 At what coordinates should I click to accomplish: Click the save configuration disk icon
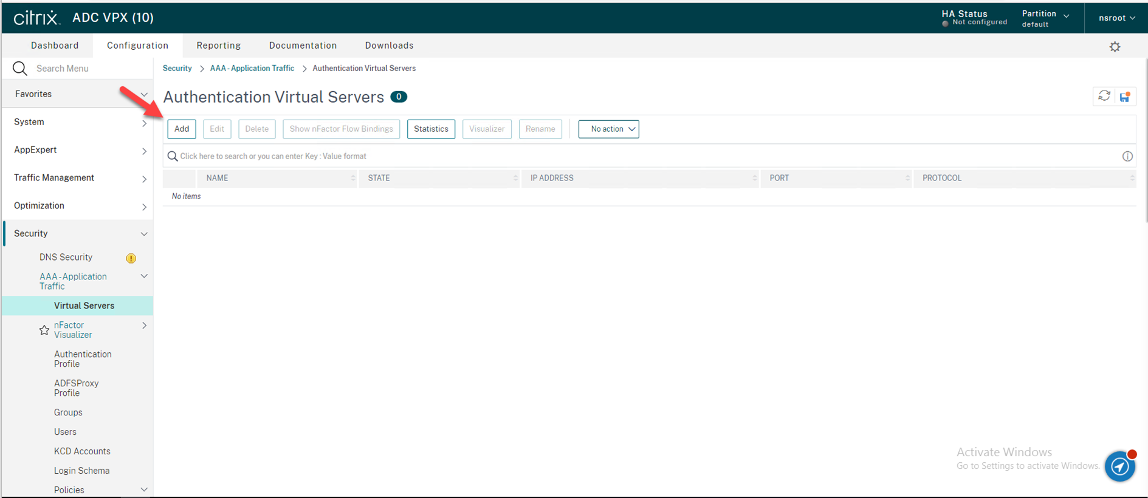[x=1125, y=97]
